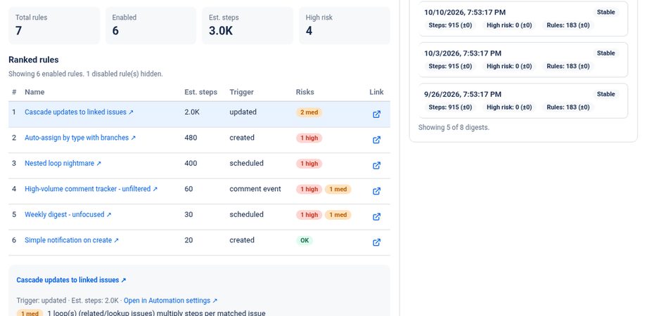Click 1 high badge on Nested loop row
The image size is (647, 316).
tap(309, 164)
